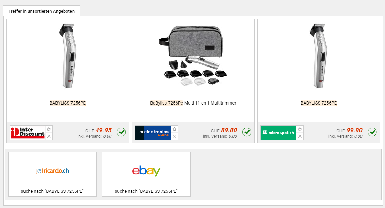Star the microspot.ch offer as favorite
385x208 pixels.
point(300,129)
